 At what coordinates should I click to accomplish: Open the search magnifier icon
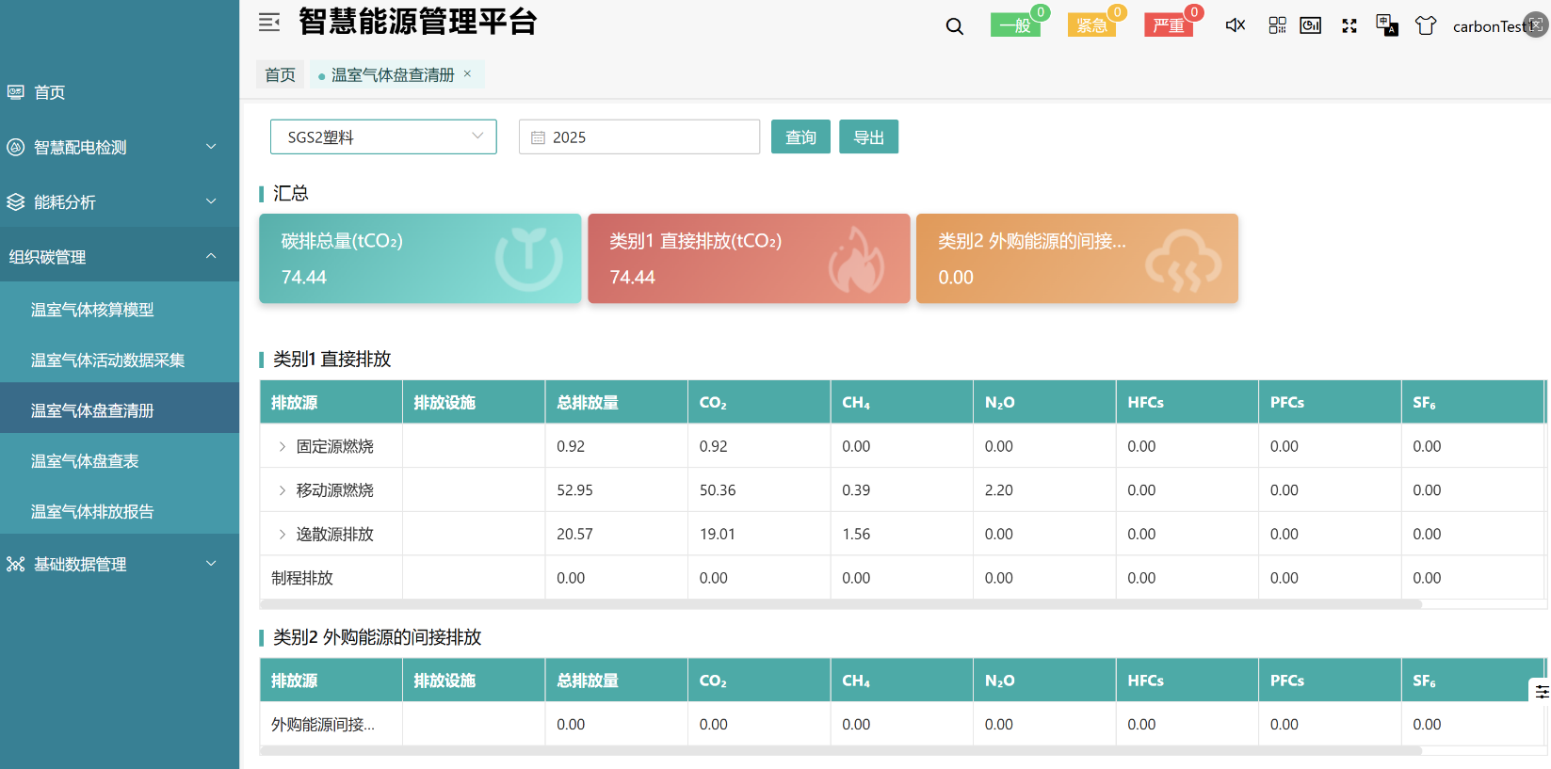pyautogui.click(x=955, y=26)
